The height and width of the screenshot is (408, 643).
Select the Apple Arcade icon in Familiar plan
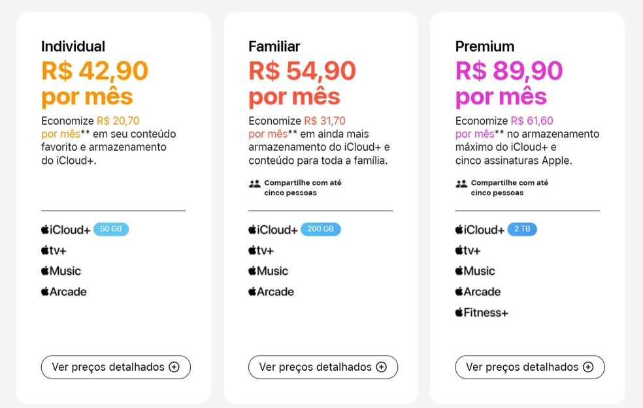(252, 292)
